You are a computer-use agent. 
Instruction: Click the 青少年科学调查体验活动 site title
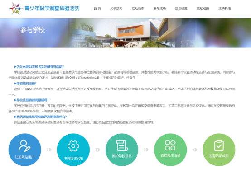click(52, 9)
